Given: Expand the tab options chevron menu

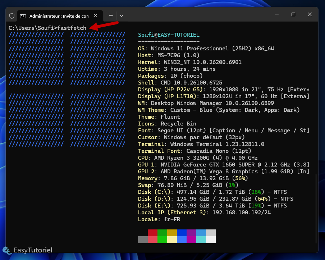Looking at the screenshot, I should pyautogui.click(x=121, y=15).
